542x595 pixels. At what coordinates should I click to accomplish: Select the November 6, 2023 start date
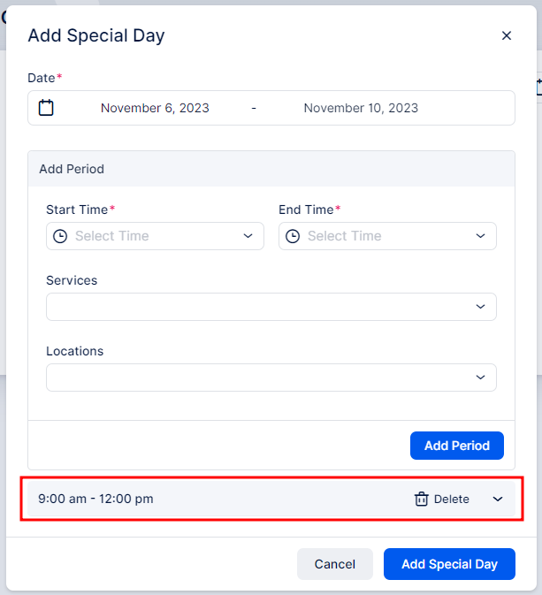click(155, 108)
